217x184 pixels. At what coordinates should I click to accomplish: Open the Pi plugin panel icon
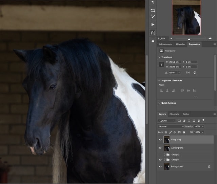click(x=153, y=33)
